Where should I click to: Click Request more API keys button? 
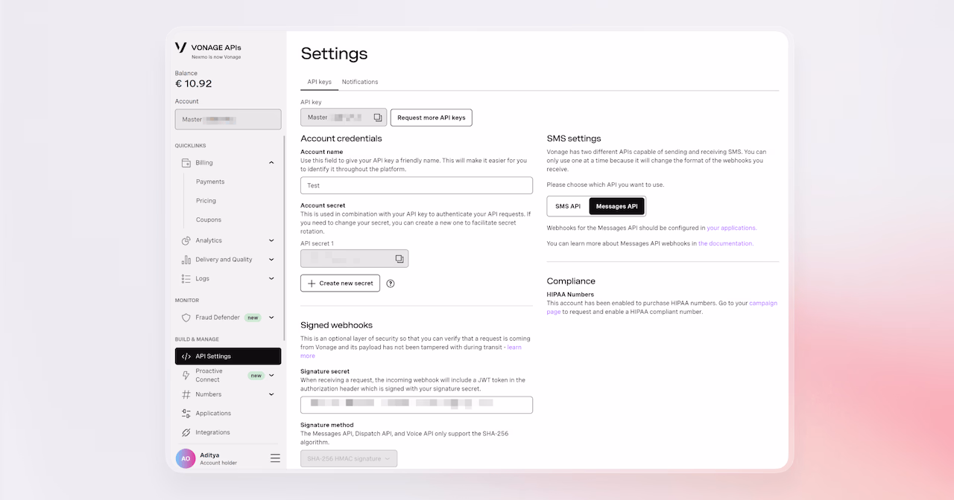pos(432,118)
